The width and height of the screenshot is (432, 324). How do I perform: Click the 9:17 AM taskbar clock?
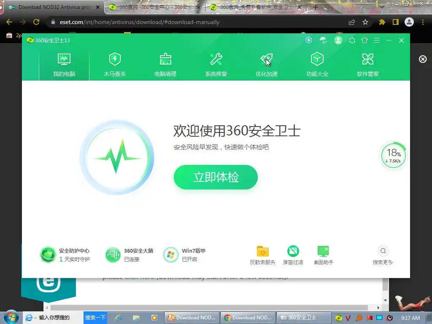(x=410, y=318)
